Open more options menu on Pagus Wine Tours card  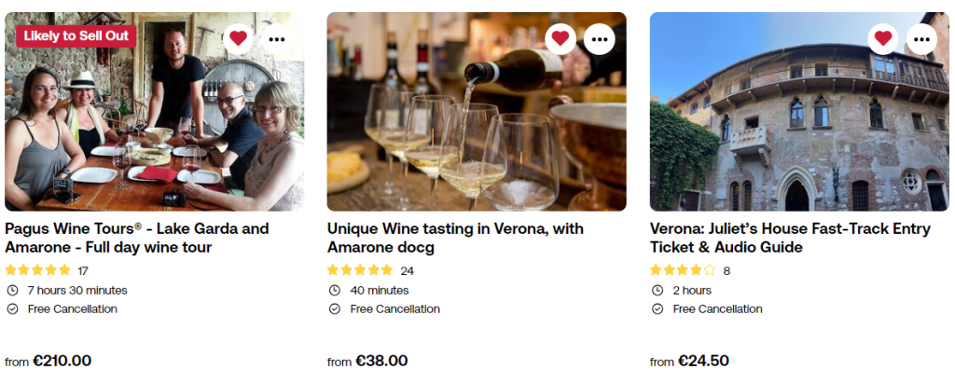pyautogui.click(x=277, y=38)
